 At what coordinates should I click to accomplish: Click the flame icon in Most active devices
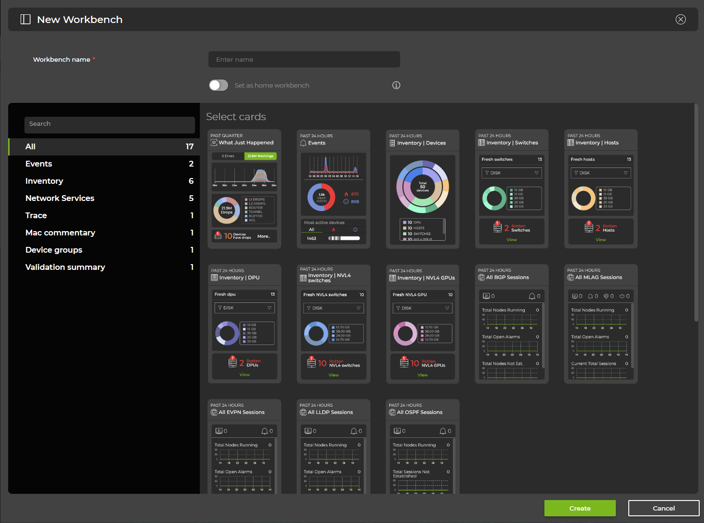point(334,230)
